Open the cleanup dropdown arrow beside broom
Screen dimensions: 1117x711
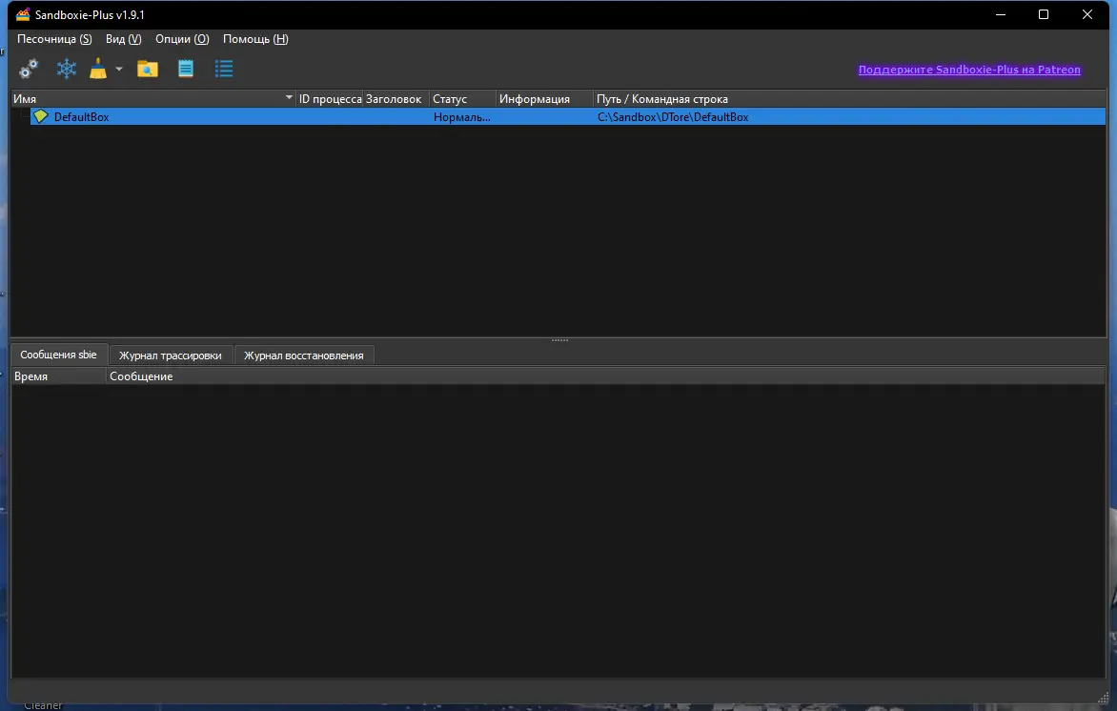click(x=119, y=70)
